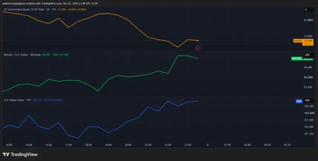Click the 20:00 mark on time axis
Screen dimensions: 318x161
[x=128, y=145]
